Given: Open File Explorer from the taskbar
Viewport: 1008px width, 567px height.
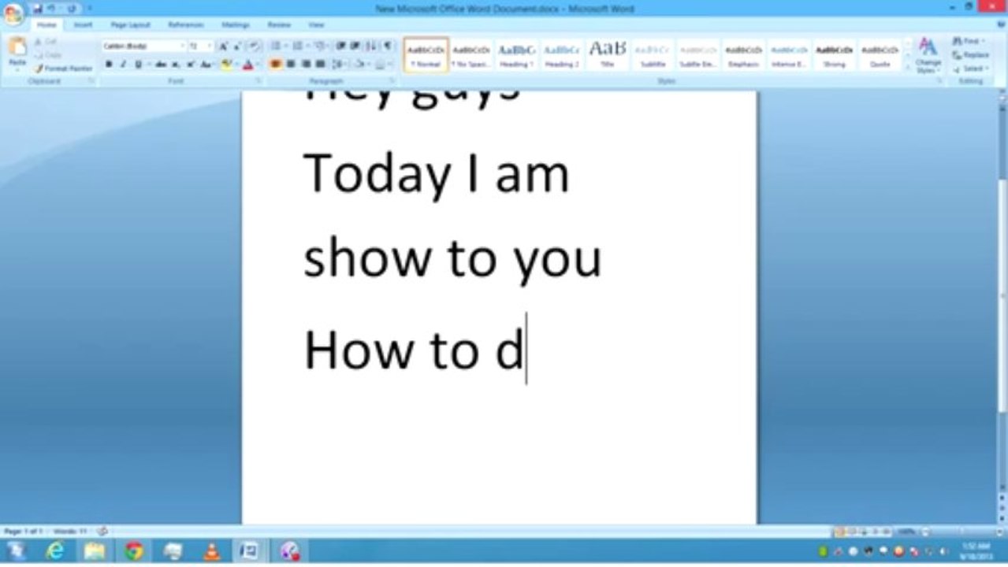Looking at the screenshot, I should click(95, 551).
